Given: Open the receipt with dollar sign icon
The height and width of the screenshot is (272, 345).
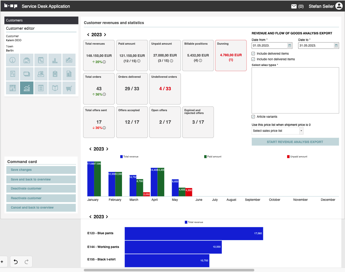Looking at the screenshot, I should (x=13, y=74).
